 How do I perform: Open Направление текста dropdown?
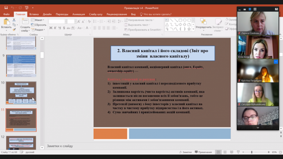pyautogui.click(x=140, y=20)
